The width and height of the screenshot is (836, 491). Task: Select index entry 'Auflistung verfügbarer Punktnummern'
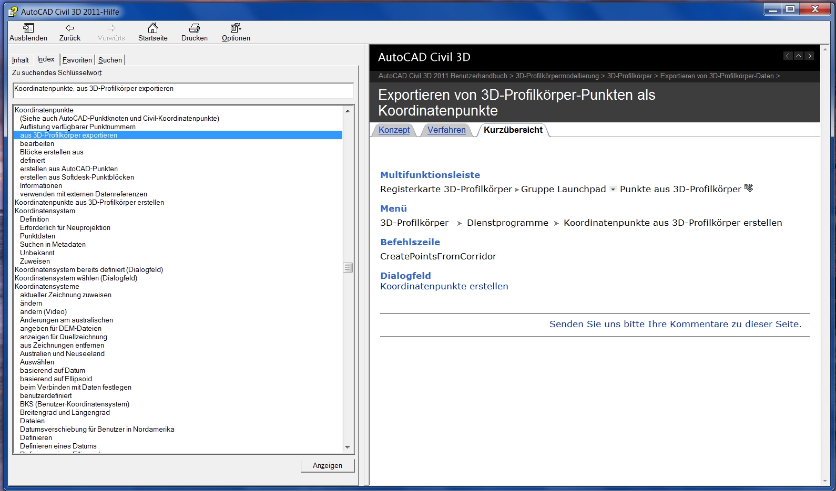point(78,127)
